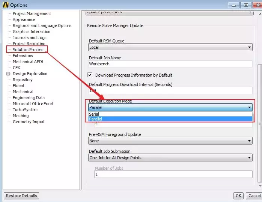Open Default Job Submission dropdown

point(170,158)
